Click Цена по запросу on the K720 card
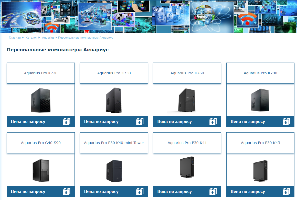 pos(28,122)
